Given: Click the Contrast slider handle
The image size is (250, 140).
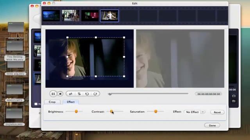Looking at the screenshot, I should 111,112.
